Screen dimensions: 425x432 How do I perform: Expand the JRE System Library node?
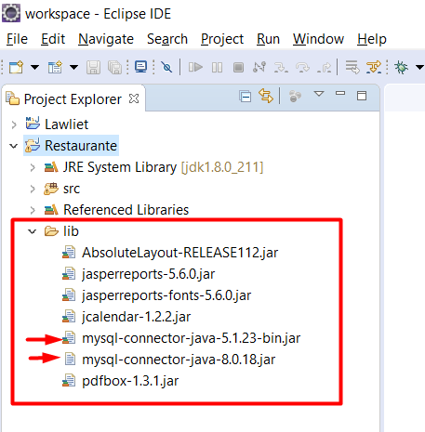[33, 167]
